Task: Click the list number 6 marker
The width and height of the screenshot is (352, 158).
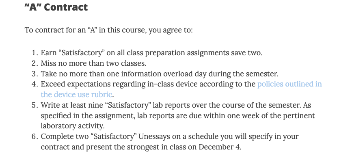Action: point(35,136)
